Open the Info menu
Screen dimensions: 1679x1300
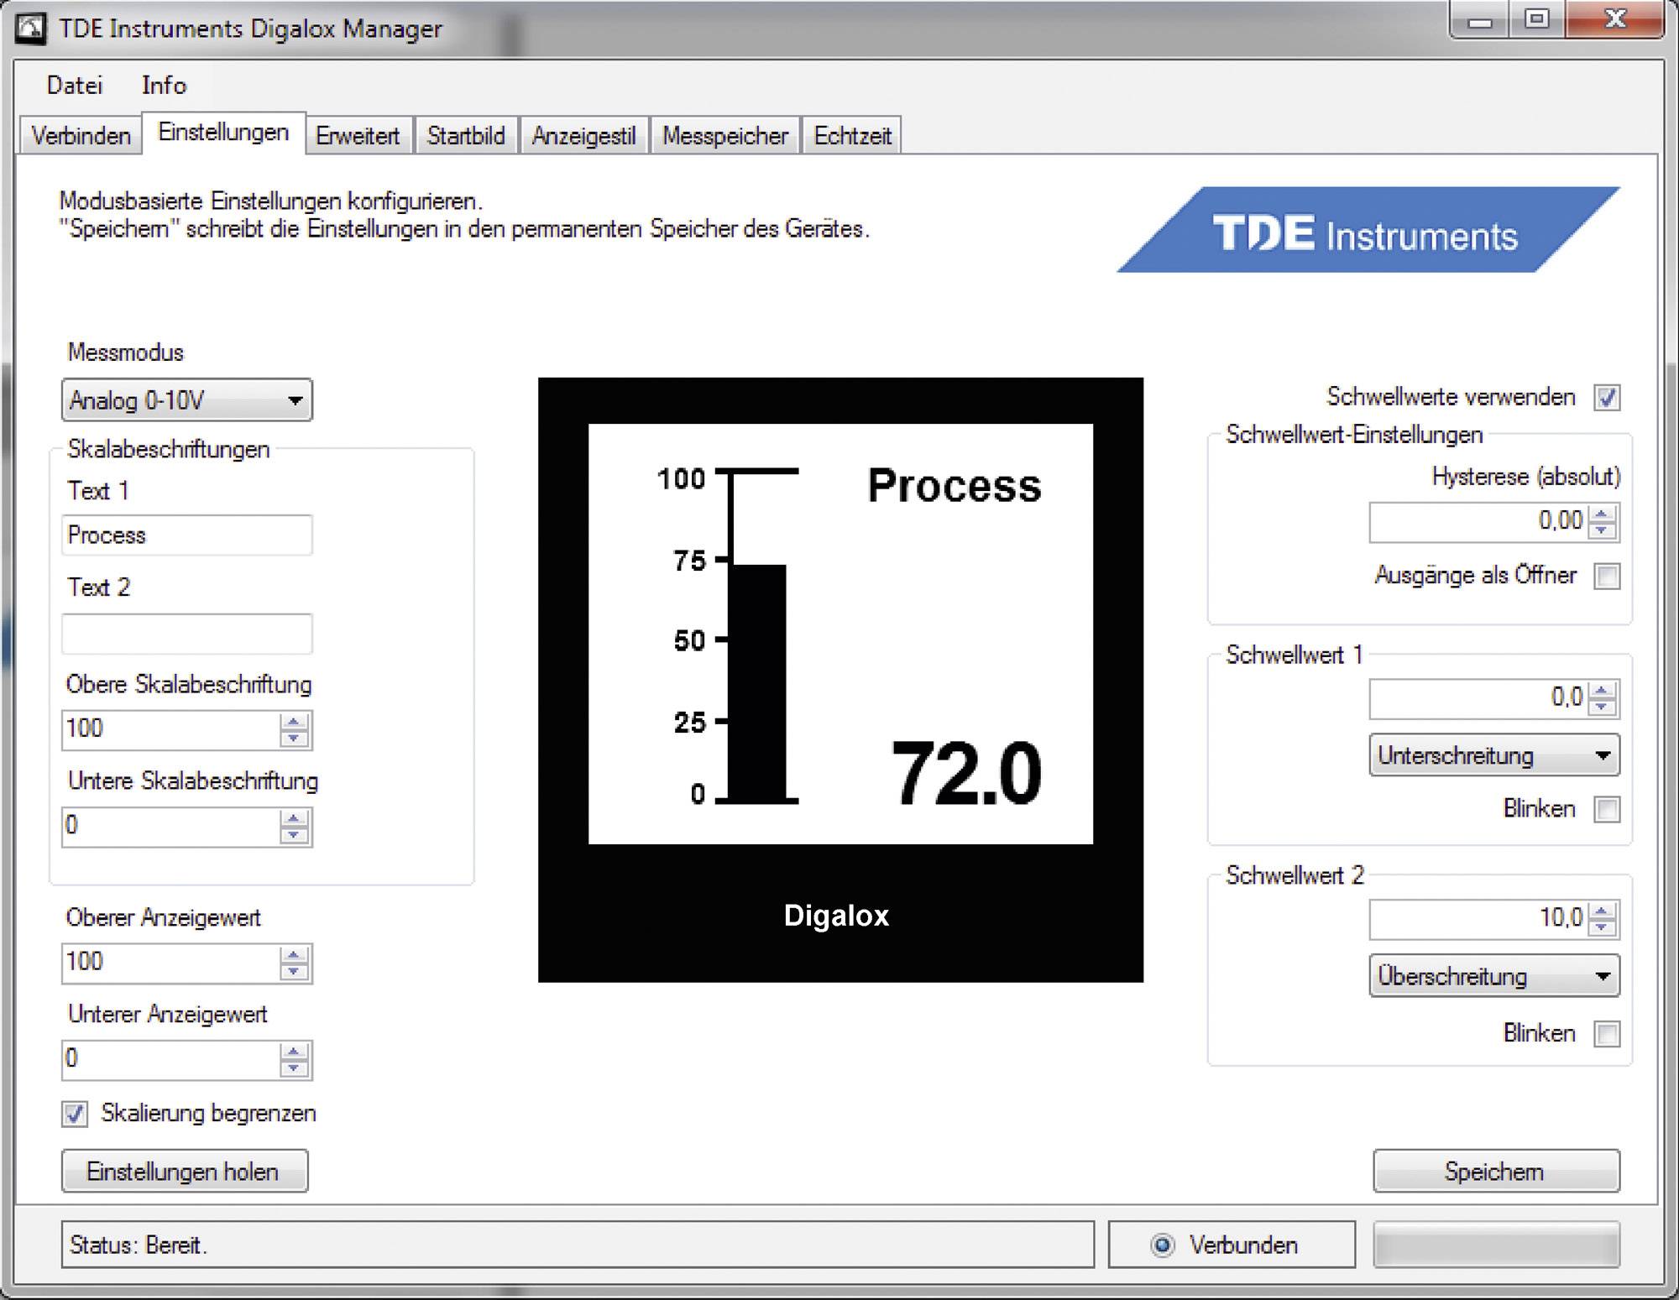(x=165, y=85)
